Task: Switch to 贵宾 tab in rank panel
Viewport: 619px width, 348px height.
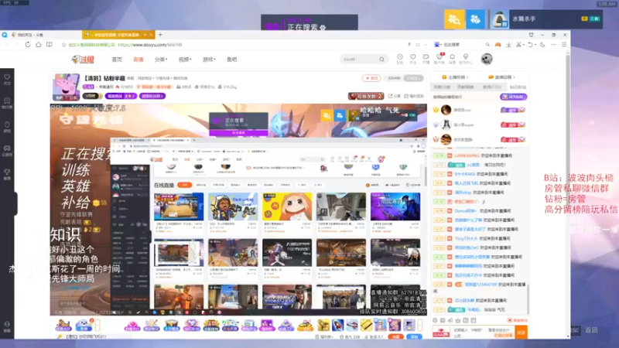Action: 491,87
